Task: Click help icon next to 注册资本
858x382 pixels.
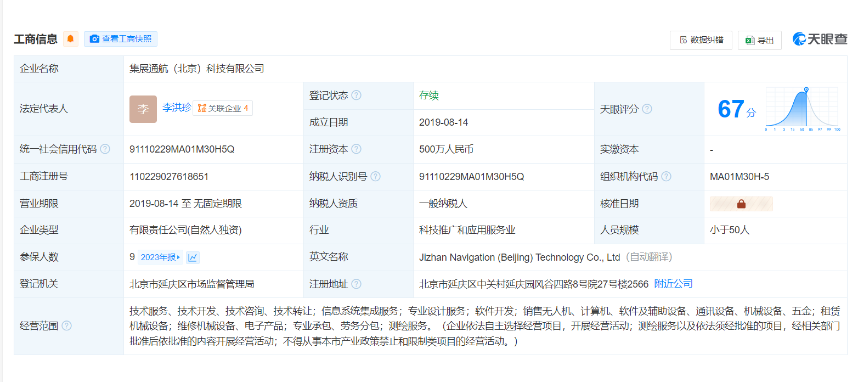Action: 357,149
